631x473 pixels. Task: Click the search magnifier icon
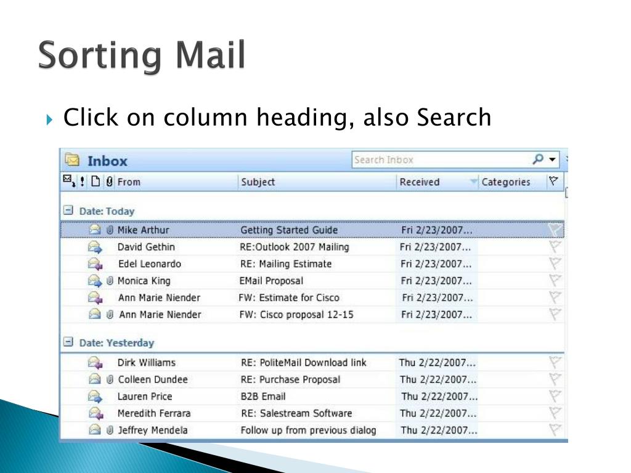click(537, 160)
